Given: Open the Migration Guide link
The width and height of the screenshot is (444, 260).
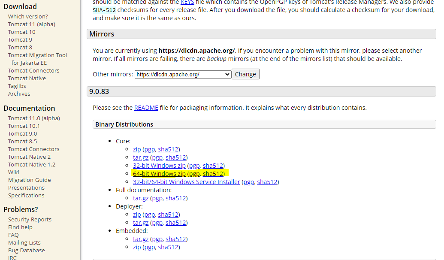Looking at the screenshot, I should (x=30, y=180).
